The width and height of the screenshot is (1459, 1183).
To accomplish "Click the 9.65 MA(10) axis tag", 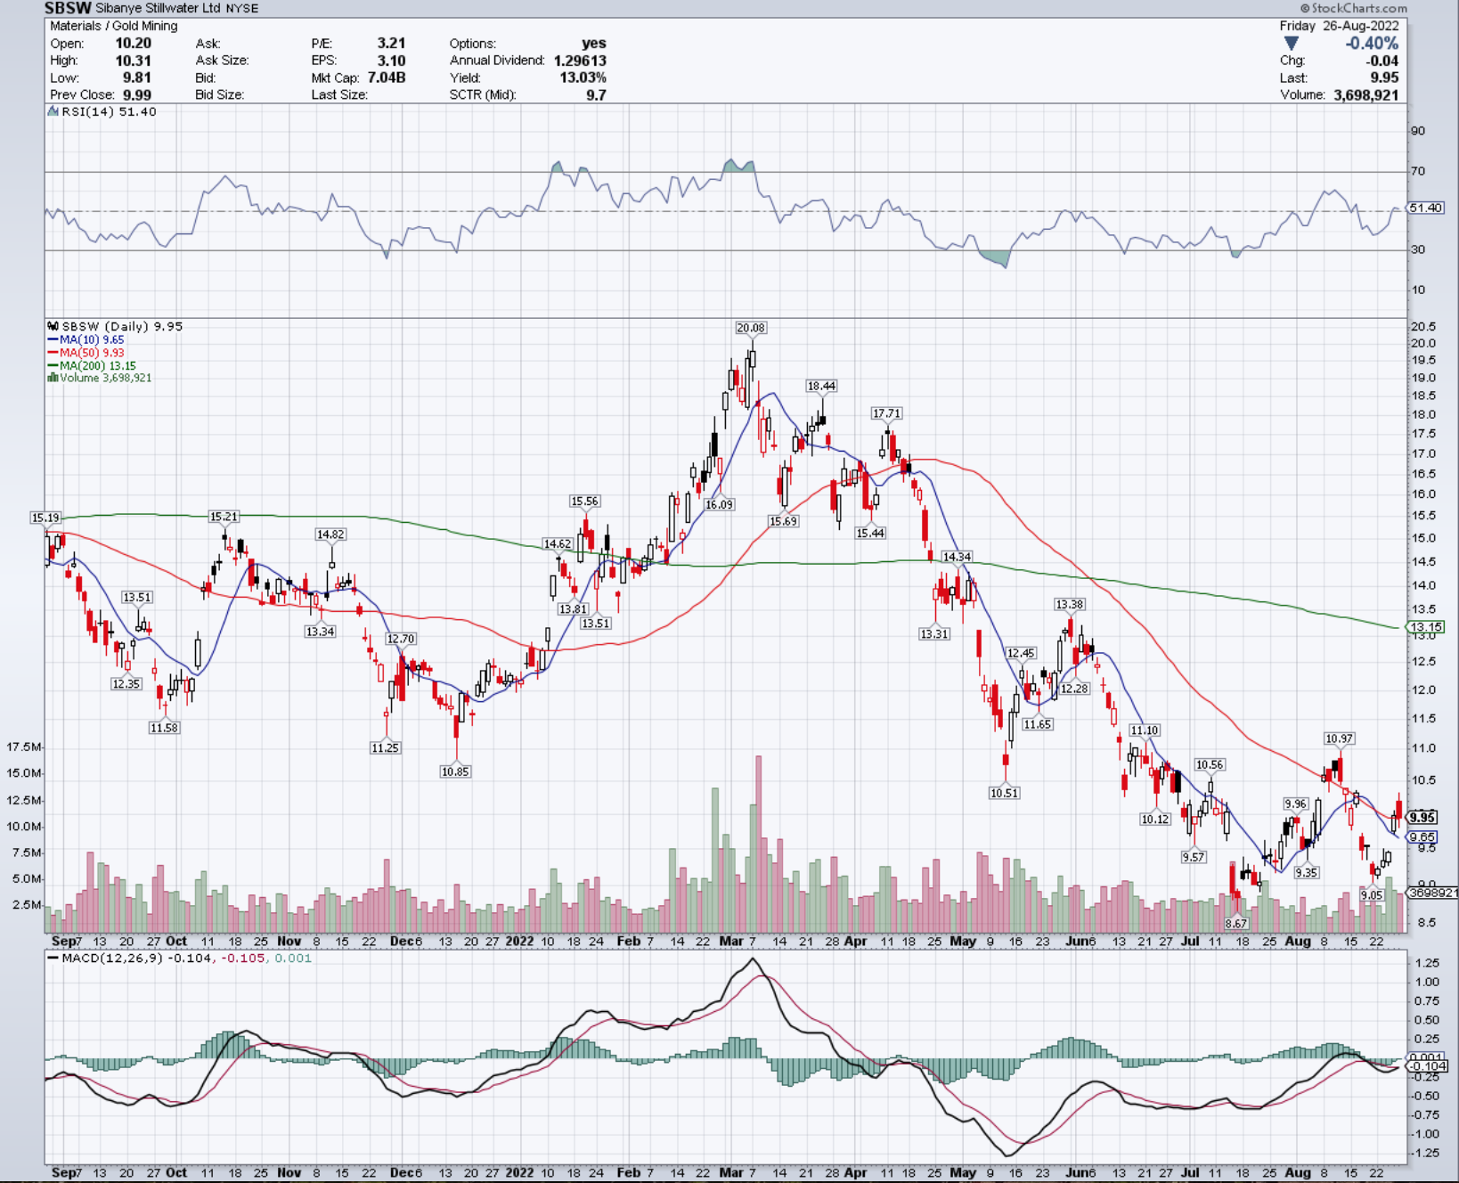I will tap(1422, 837).
